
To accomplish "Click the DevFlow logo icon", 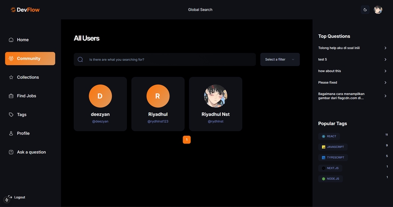I will [13, 10].
